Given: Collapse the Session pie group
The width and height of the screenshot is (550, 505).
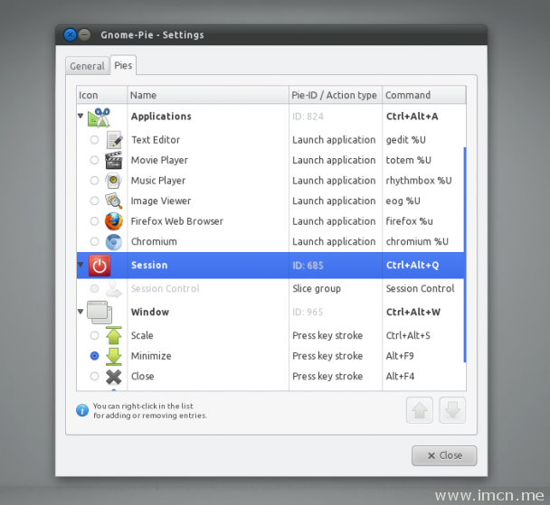Looking at the screenshot, I should [x=81, y=266].
